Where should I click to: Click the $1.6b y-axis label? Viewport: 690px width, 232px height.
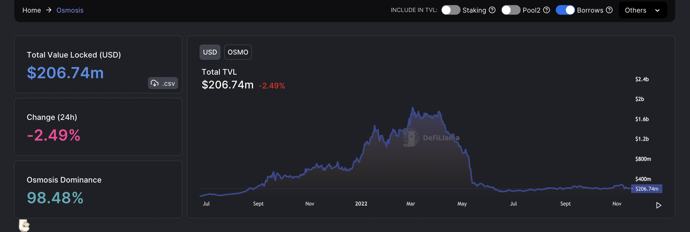[x=642, y=119]
